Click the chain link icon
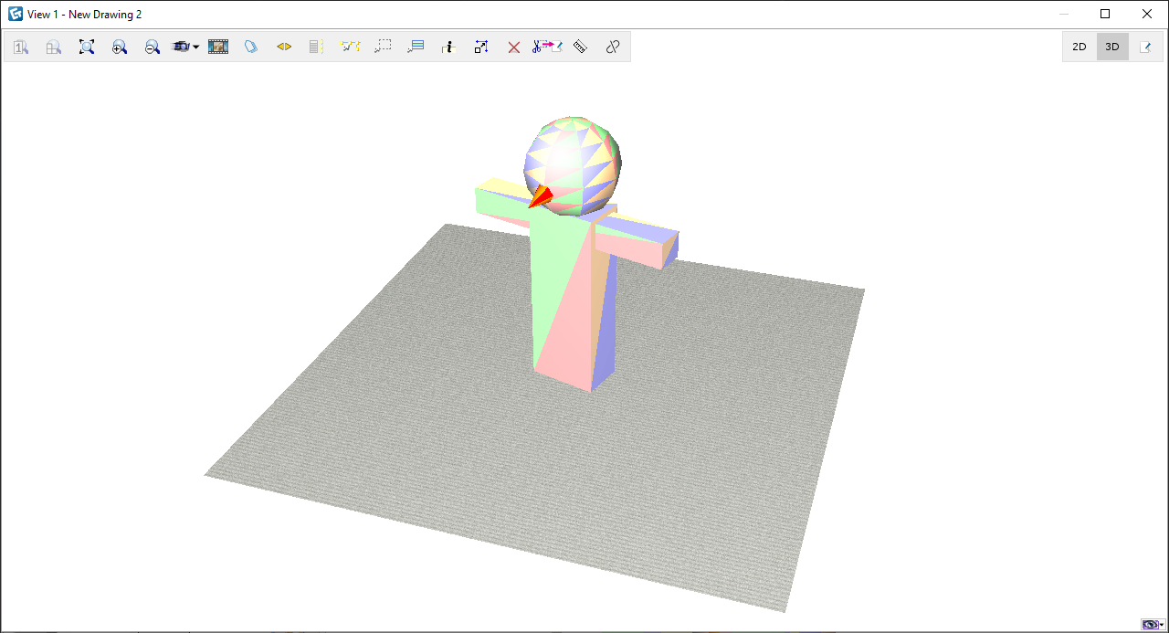The image size is (1169, 633). click(613, 47)
